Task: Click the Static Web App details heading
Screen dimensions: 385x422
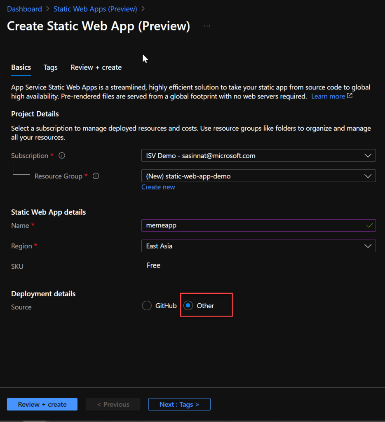Action: 49,212
